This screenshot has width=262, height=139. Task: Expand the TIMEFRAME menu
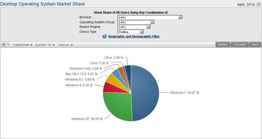(23, 45)
